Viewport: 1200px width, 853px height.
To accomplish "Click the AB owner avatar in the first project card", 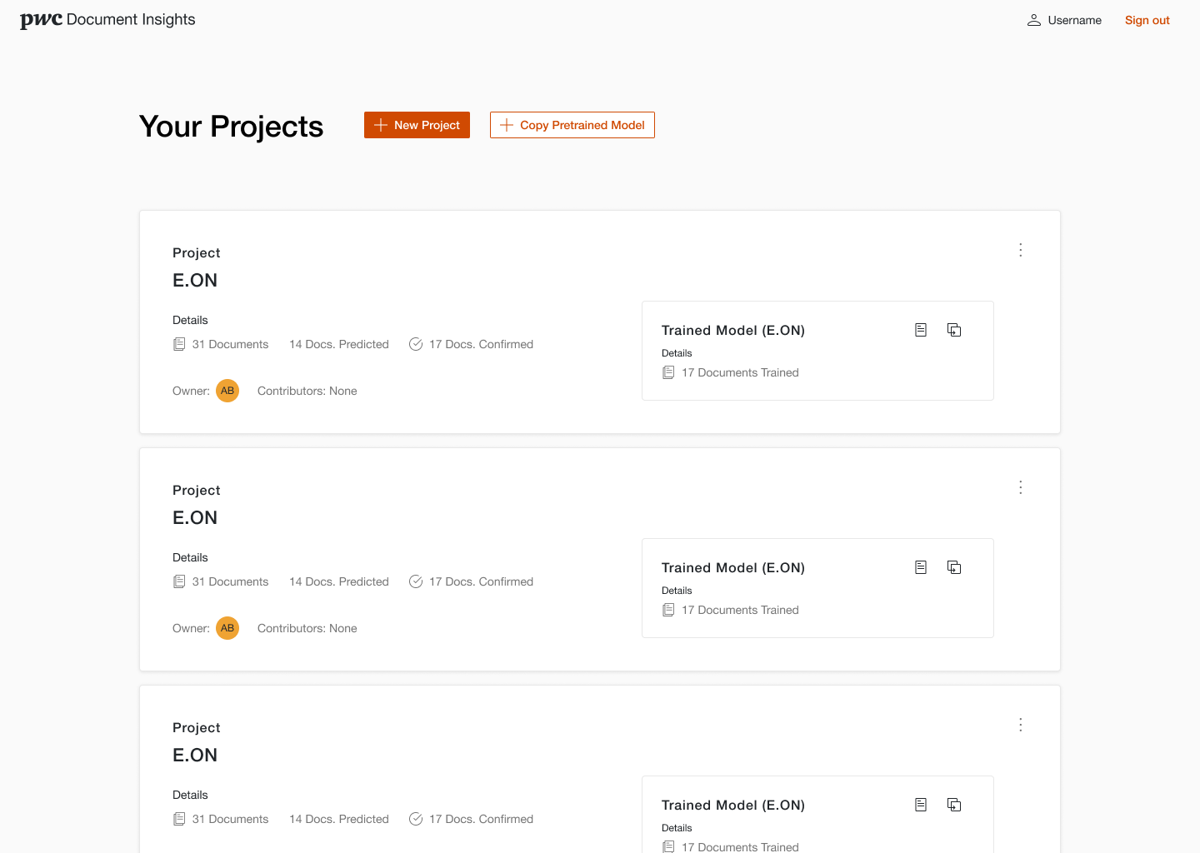I will pyautogui.click(x=227, y=391).
